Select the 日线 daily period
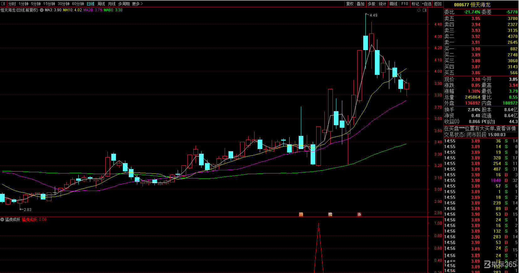Image resolution: width=519 pixels, height=273 pixels. click(91, 4)
